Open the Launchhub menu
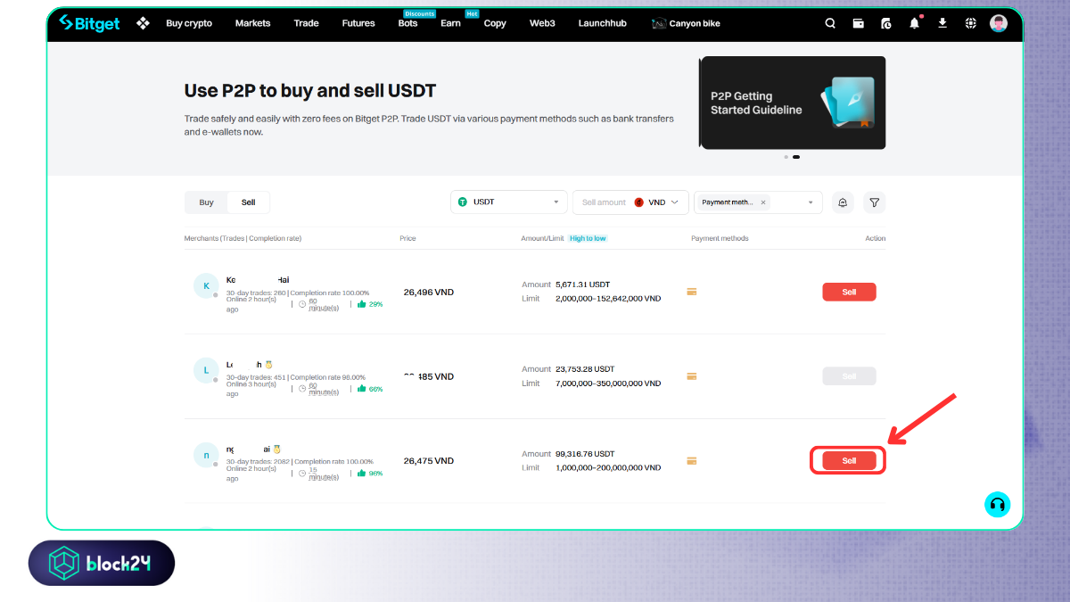Viewport: 1070px width, 602px height. click(603, 23)
